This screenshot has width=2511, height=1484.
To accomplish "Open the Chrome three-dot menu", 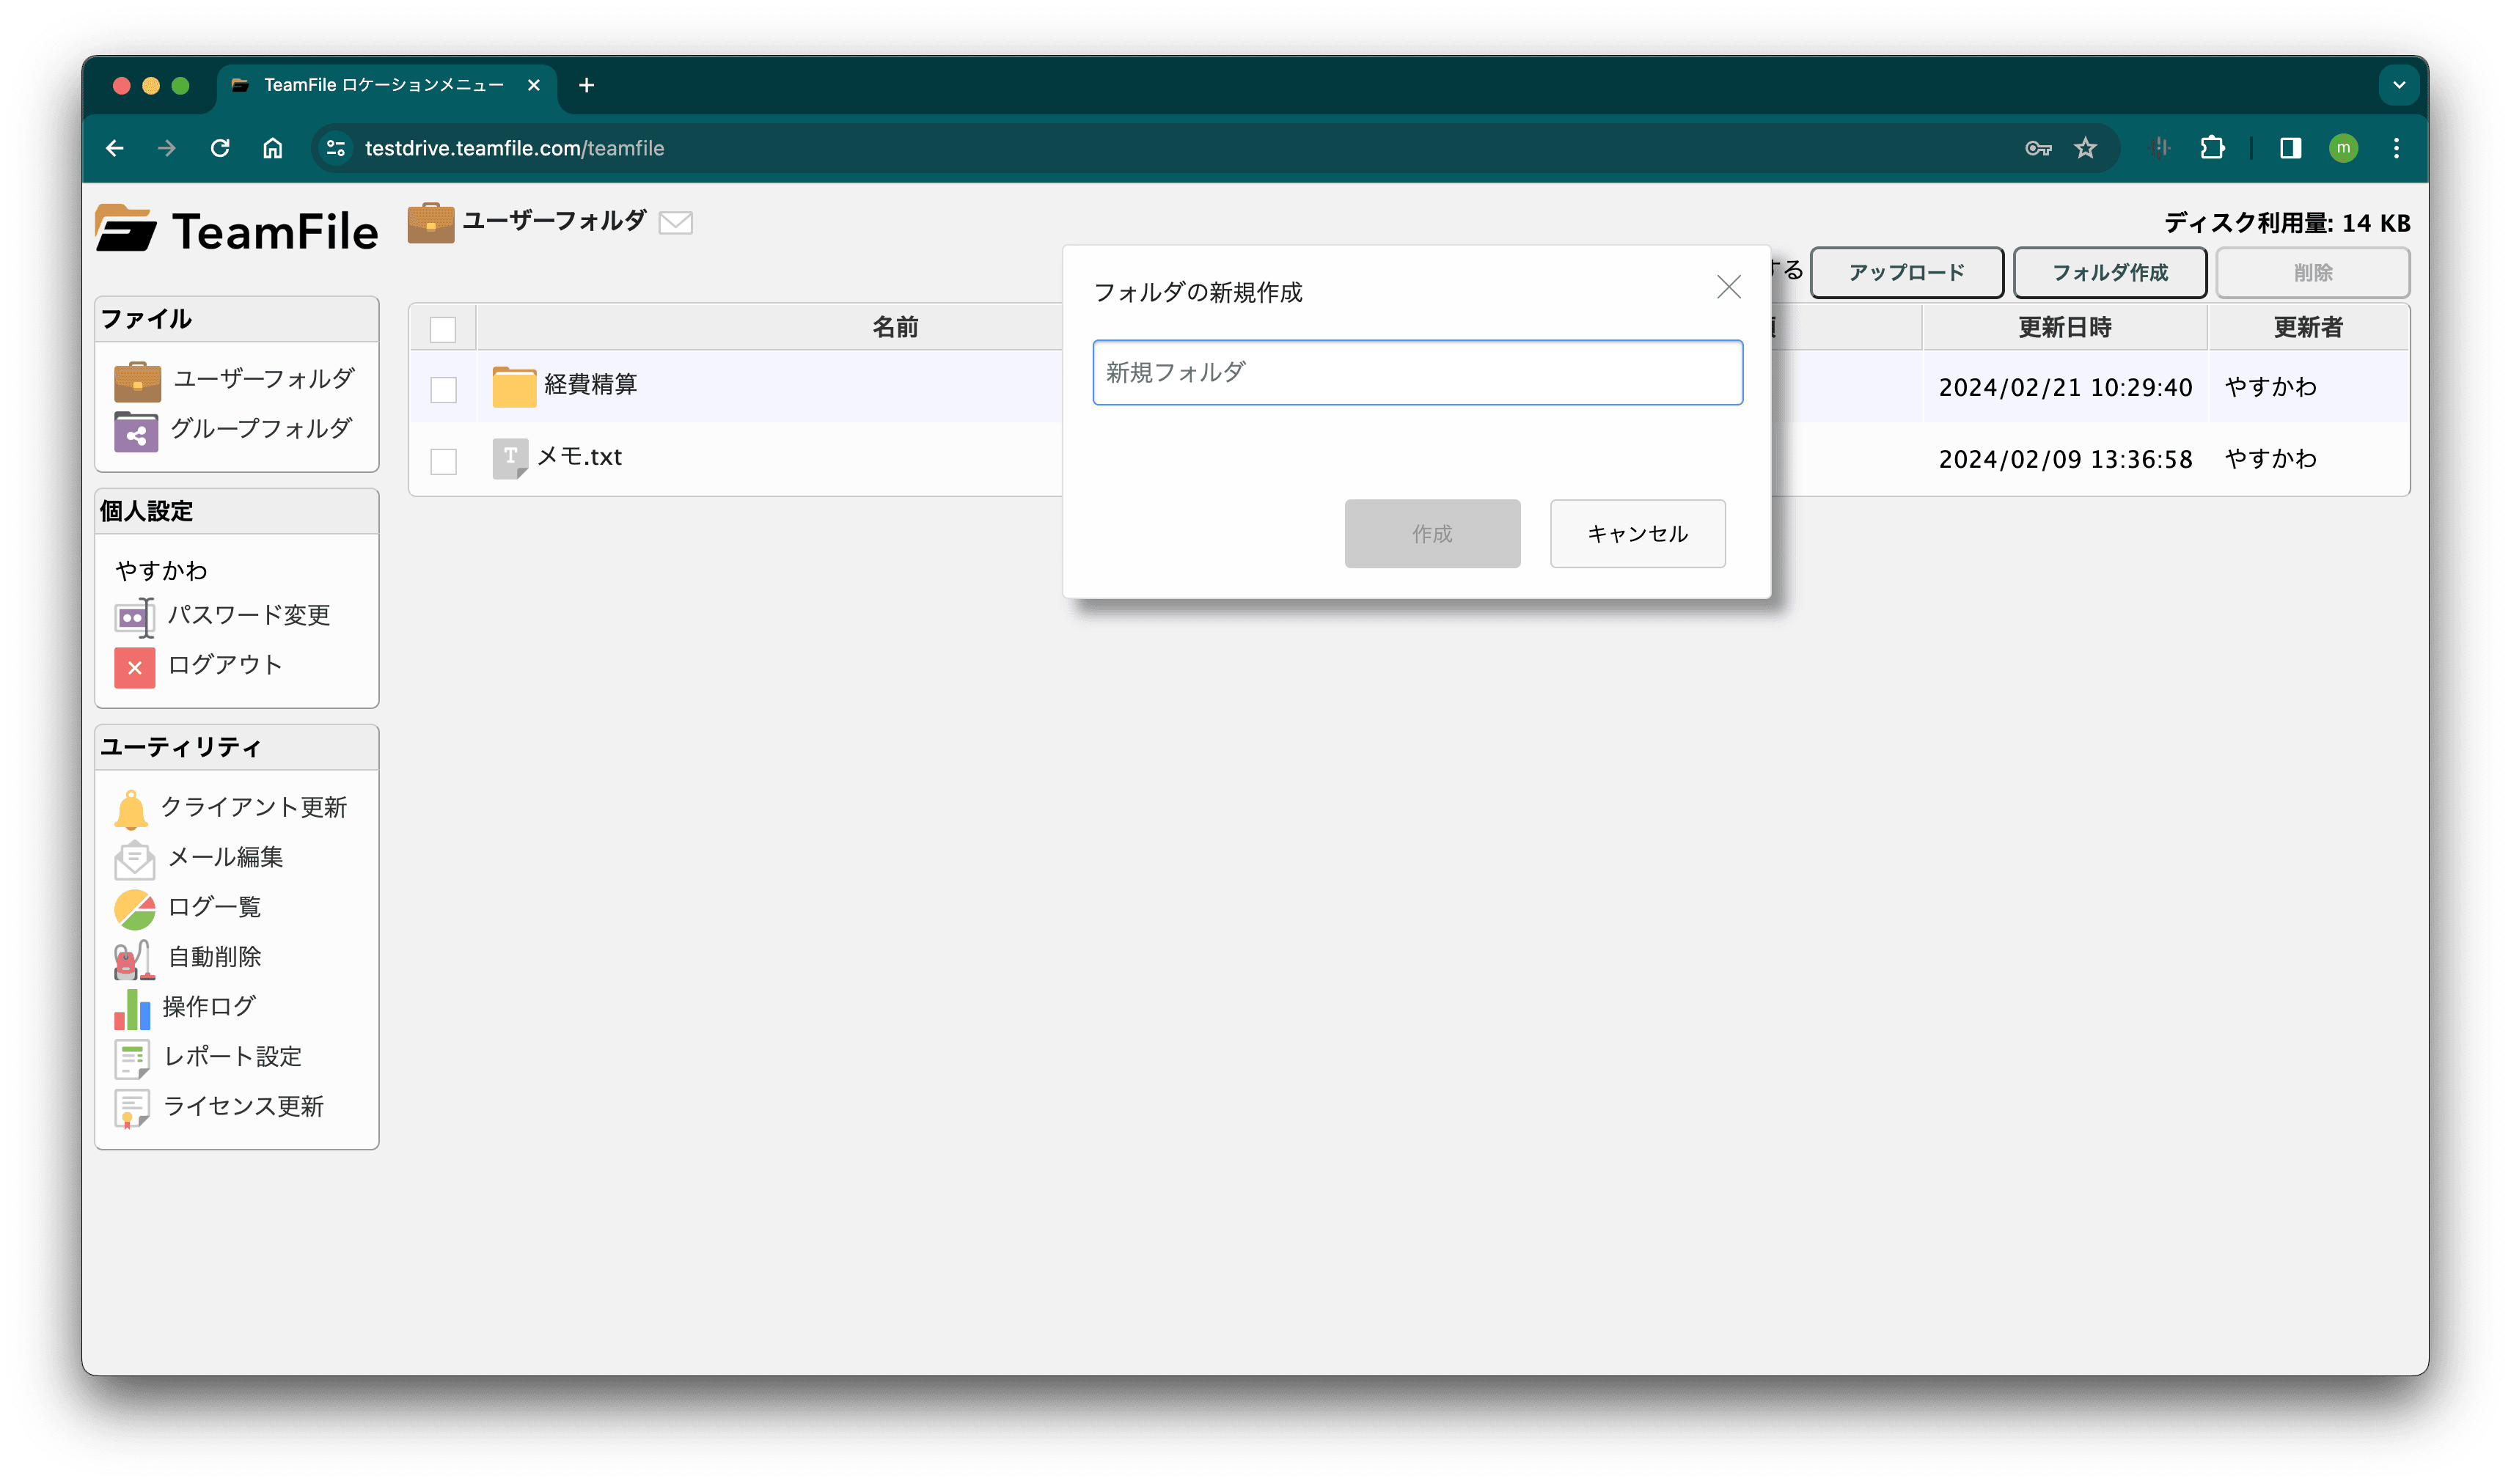I will coord(2396,148).
